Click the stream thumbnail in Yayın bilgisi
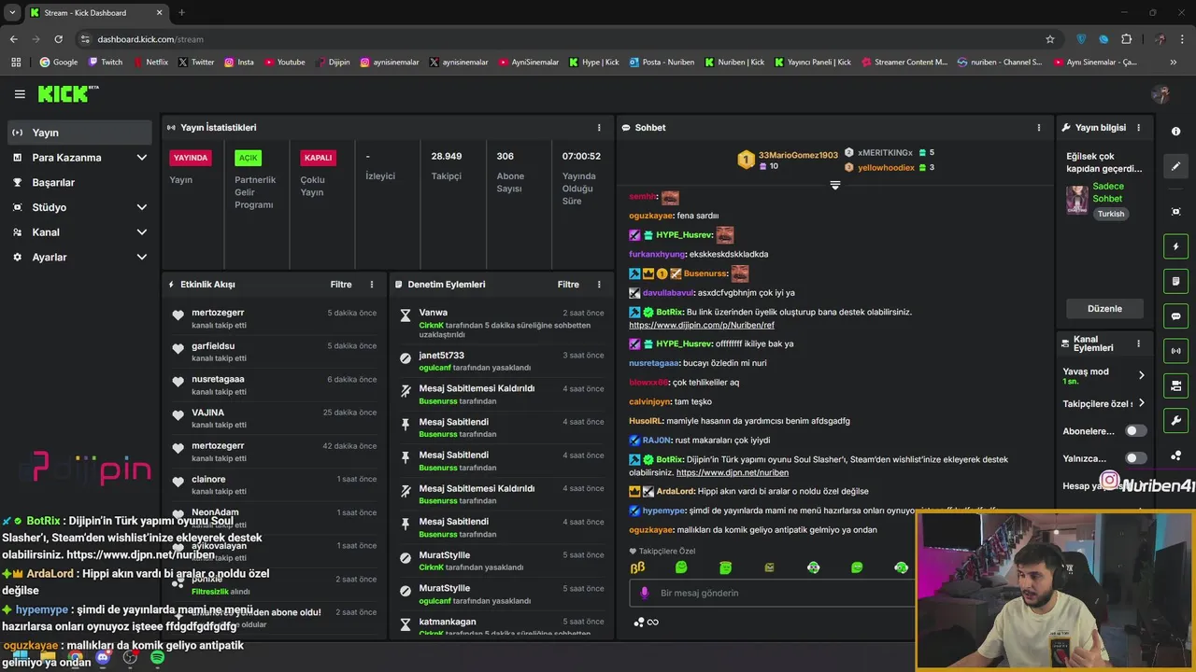Screen dimensions: 1196x672 coord(1077,201)
